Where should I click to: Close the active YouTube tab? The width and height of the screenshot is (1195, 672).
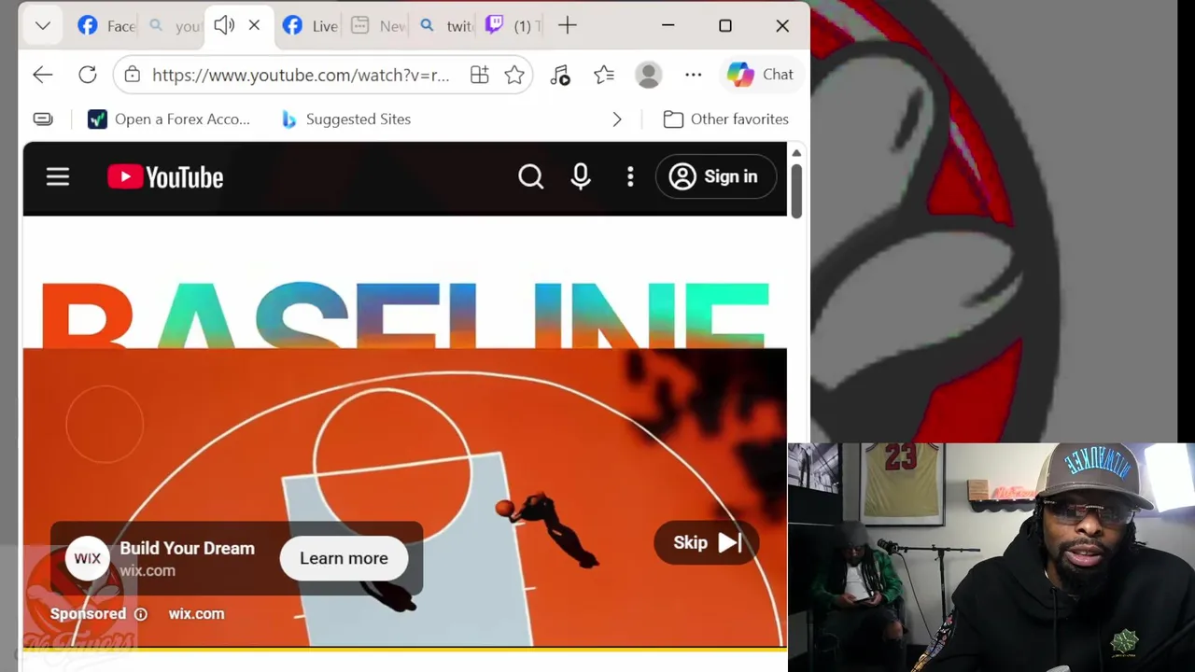point(254,26)
